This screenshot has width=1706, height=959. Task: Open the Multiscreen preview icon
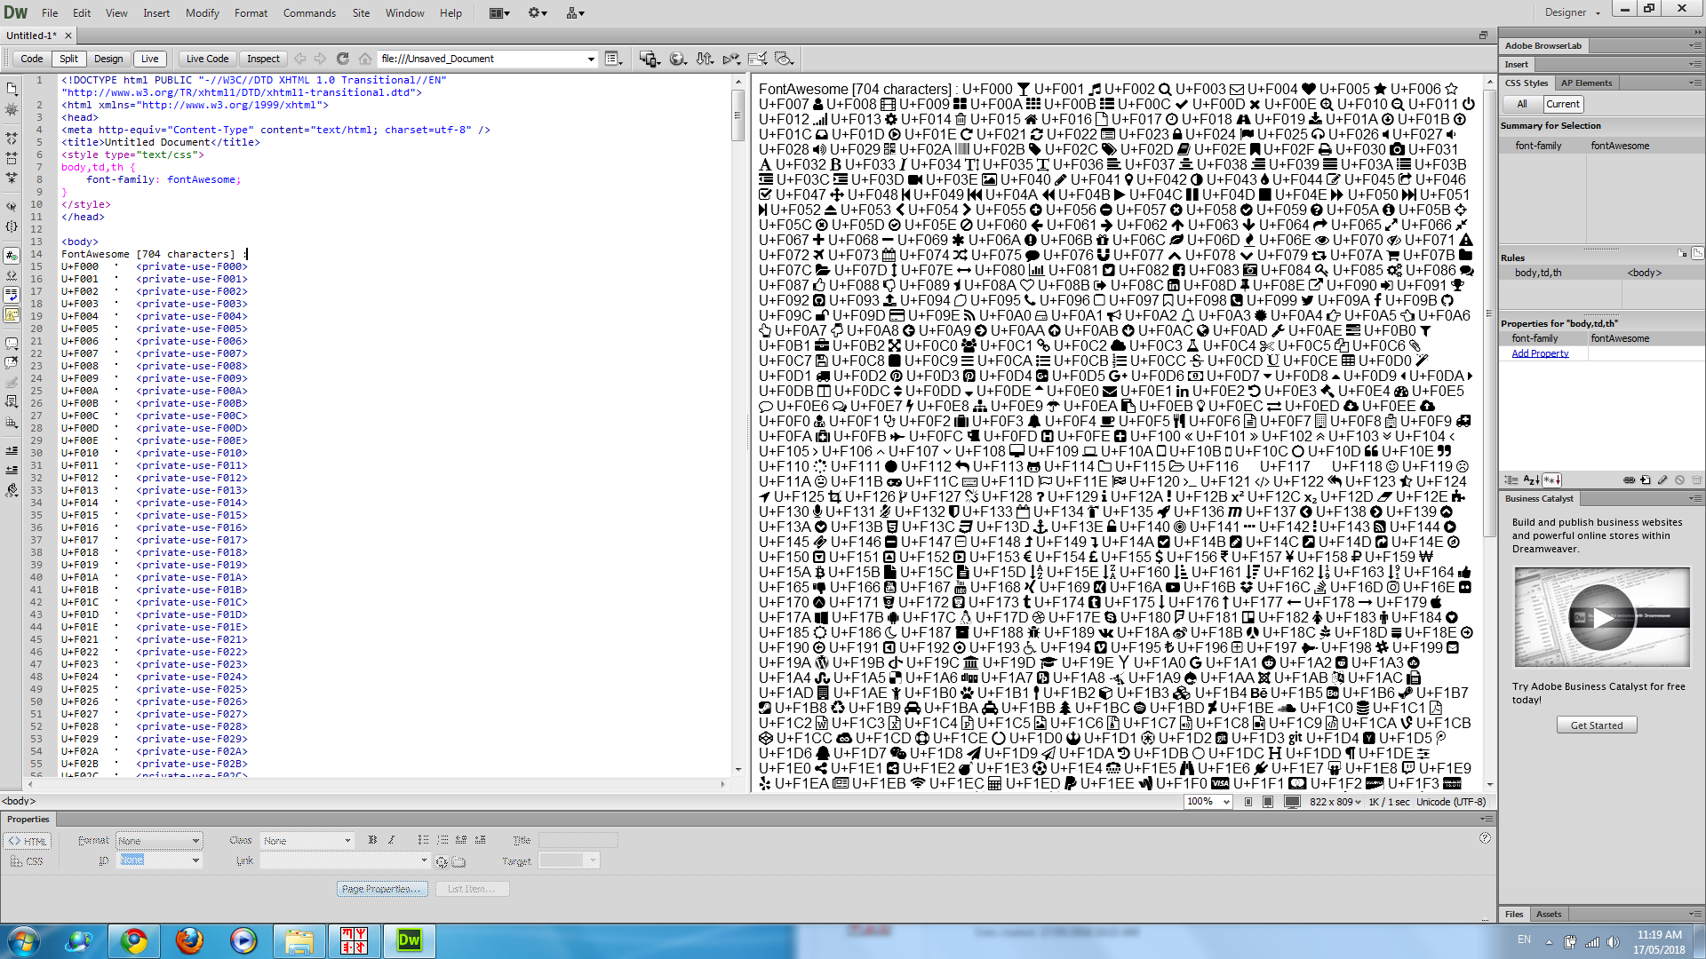[650, 59]
